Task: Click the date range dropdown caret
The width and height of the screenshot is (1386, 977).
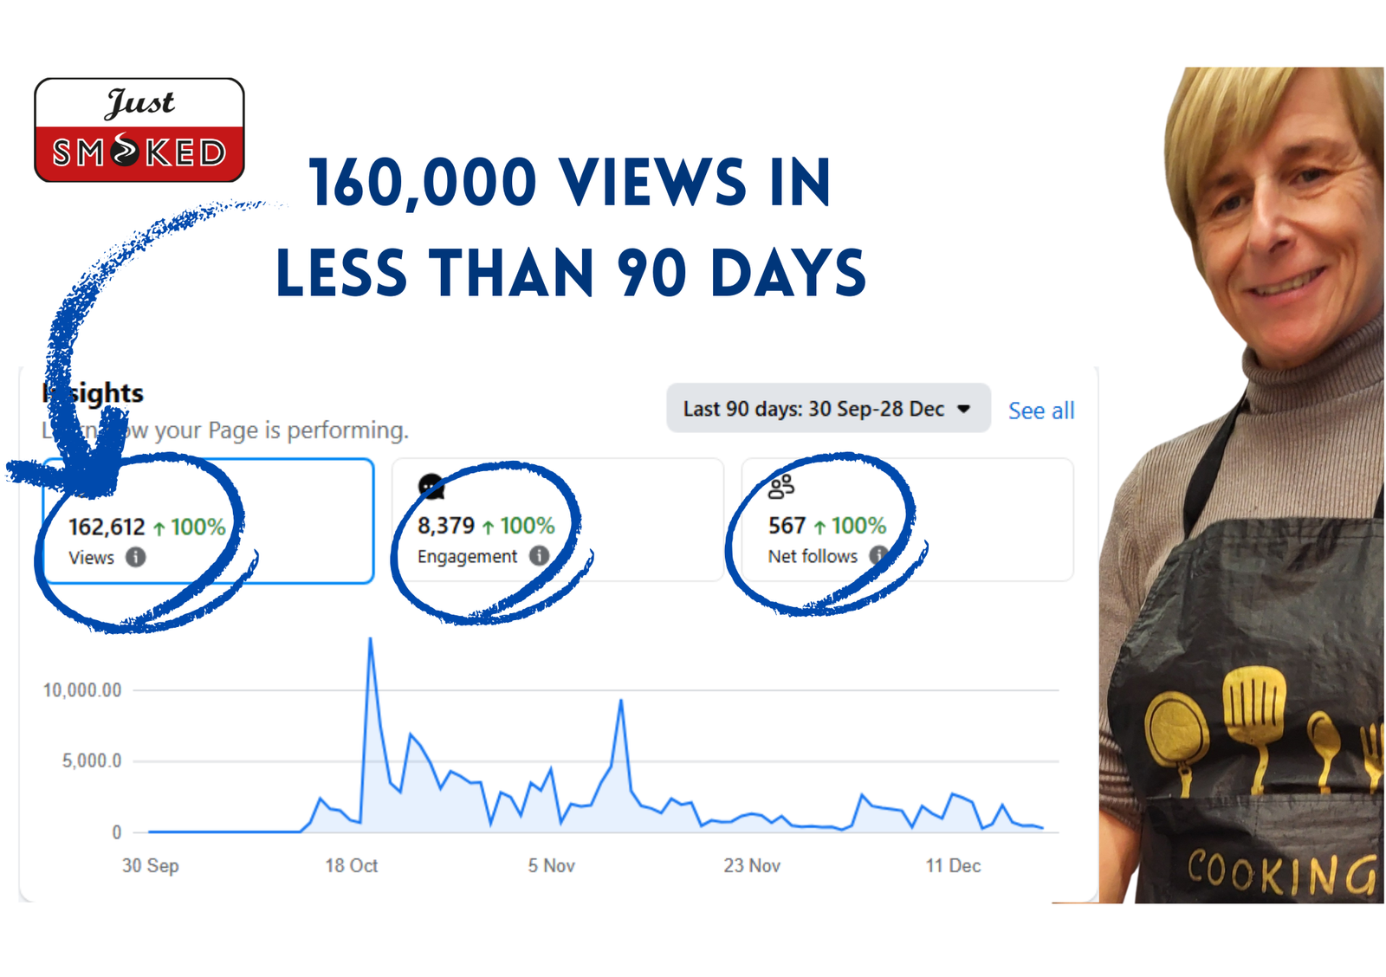Action: pyautogui.click(x=963, y=409)
